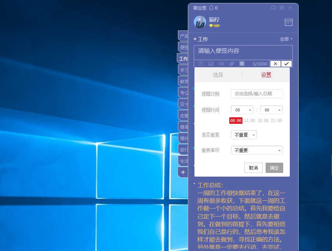Switch to the 设置 tab in reminder popup
This screenshot has height=251, width=332.
pyautogui.click(x=266, y=75)
